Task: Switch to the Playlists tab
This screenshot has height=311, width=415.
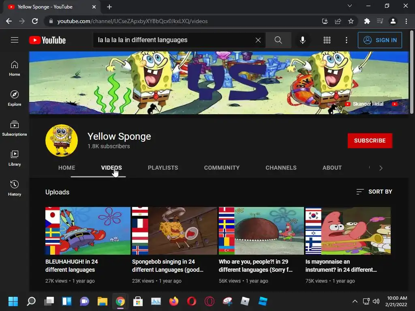Action: pos(163,168)
